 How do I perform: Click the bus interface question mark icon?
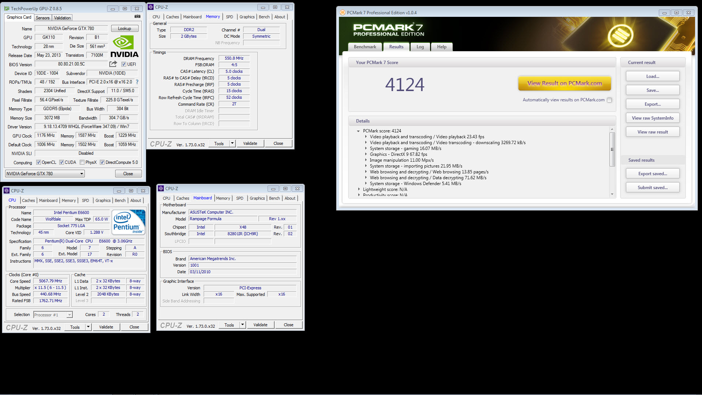point(137,82)
